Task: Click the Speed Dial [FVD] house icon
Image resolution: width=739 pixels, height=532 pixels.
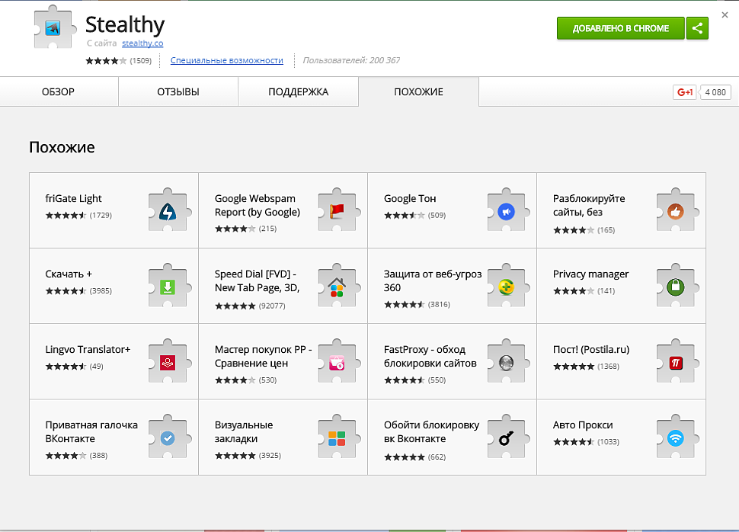Action: pos(338,287)
